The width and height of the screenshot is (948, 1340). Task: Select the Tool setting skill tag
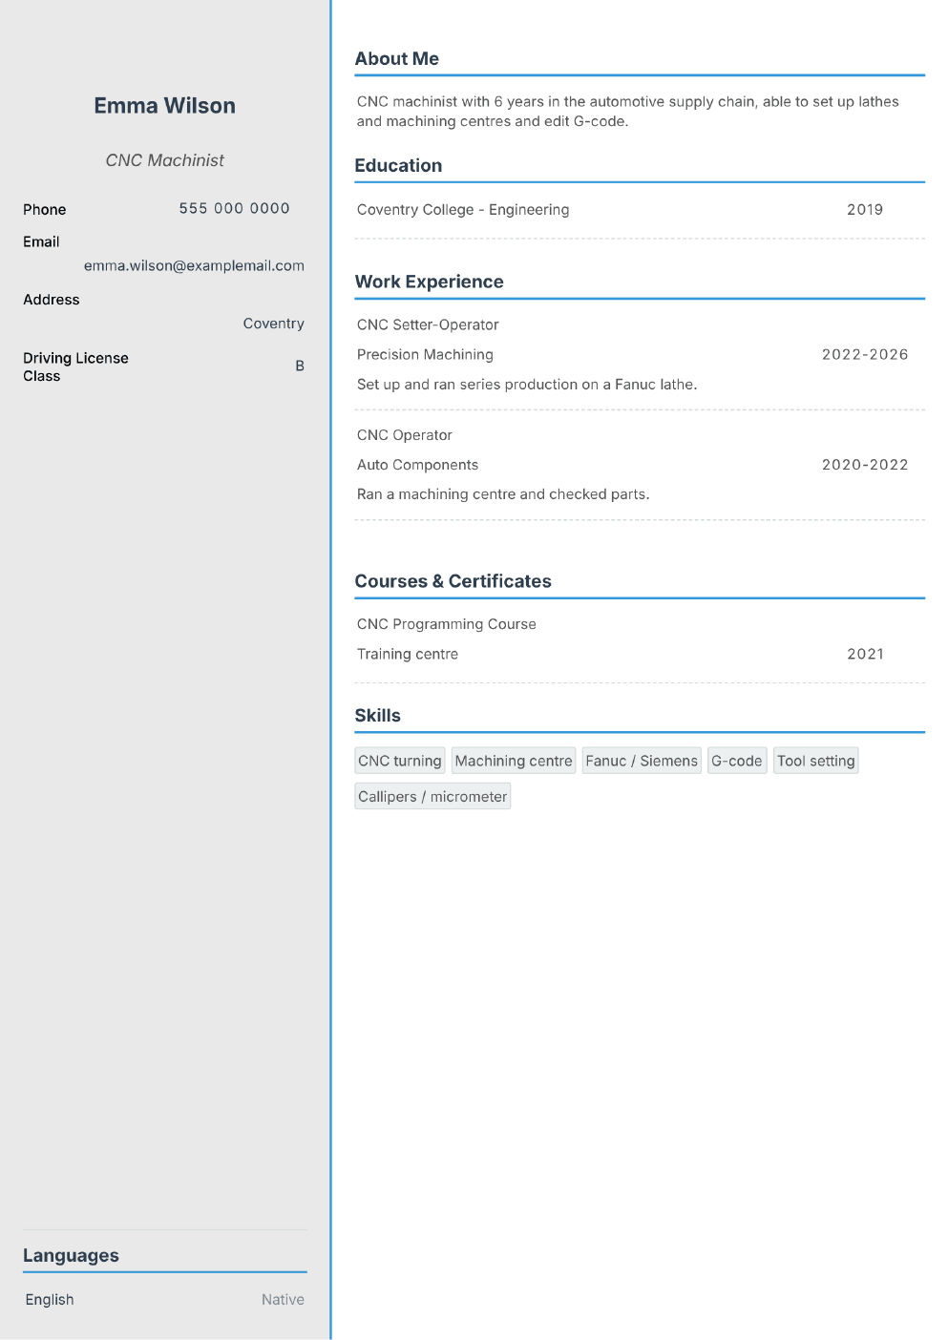(x=815, y=761)
